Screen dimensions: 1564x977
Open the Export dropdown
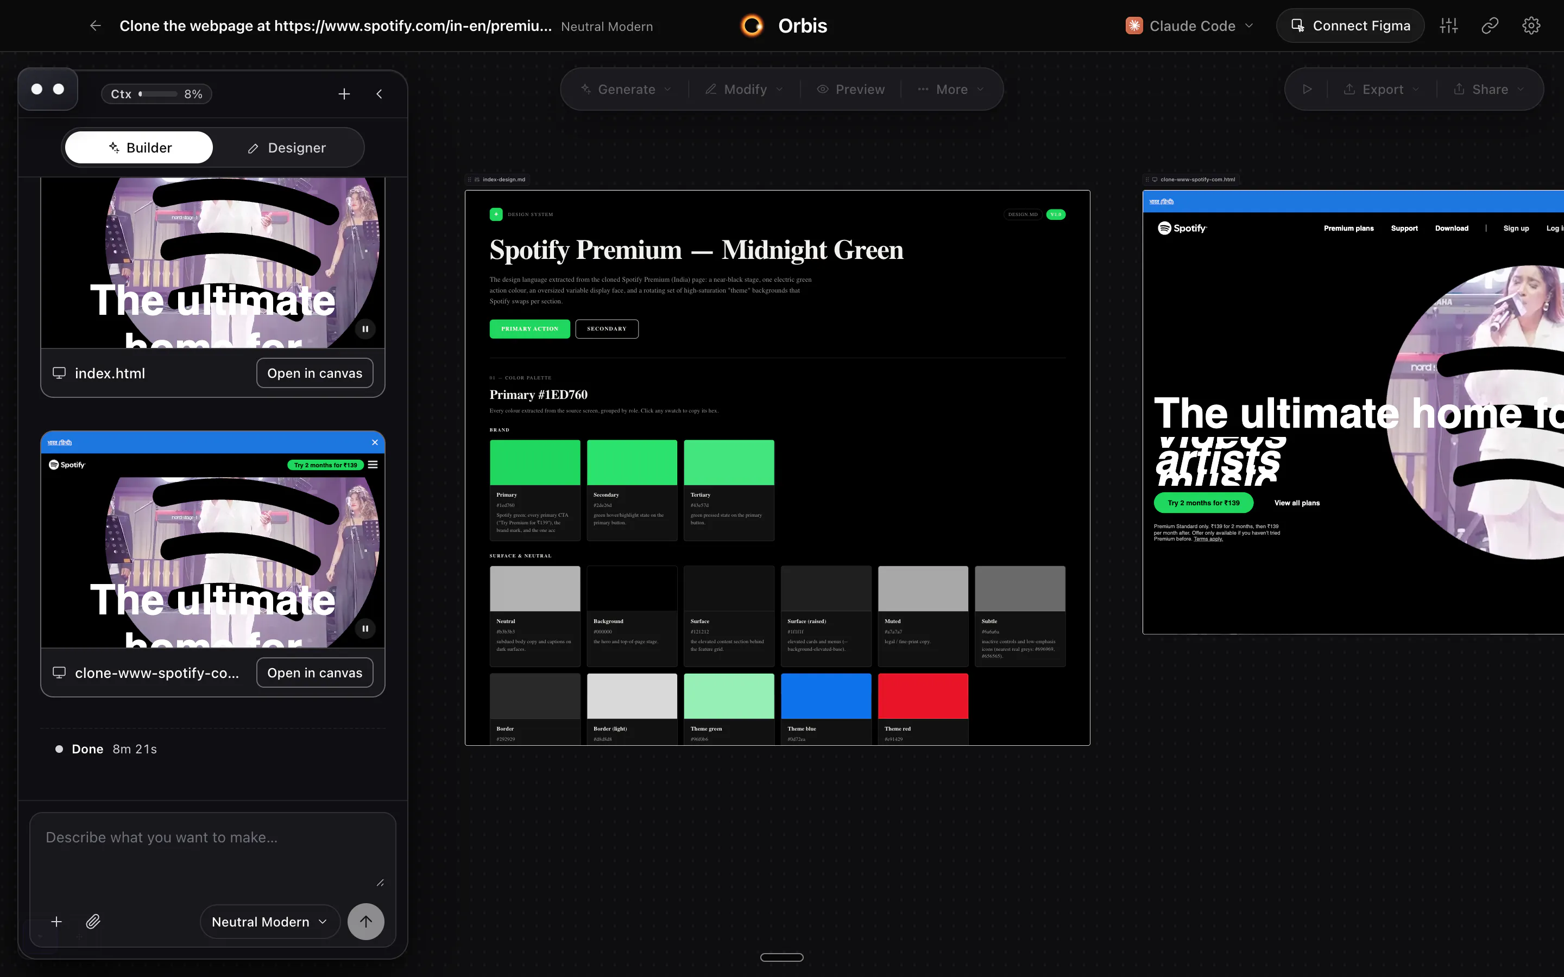click(1382, 89)
